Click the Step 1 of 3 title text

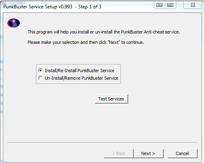click(x=90, y=7)
